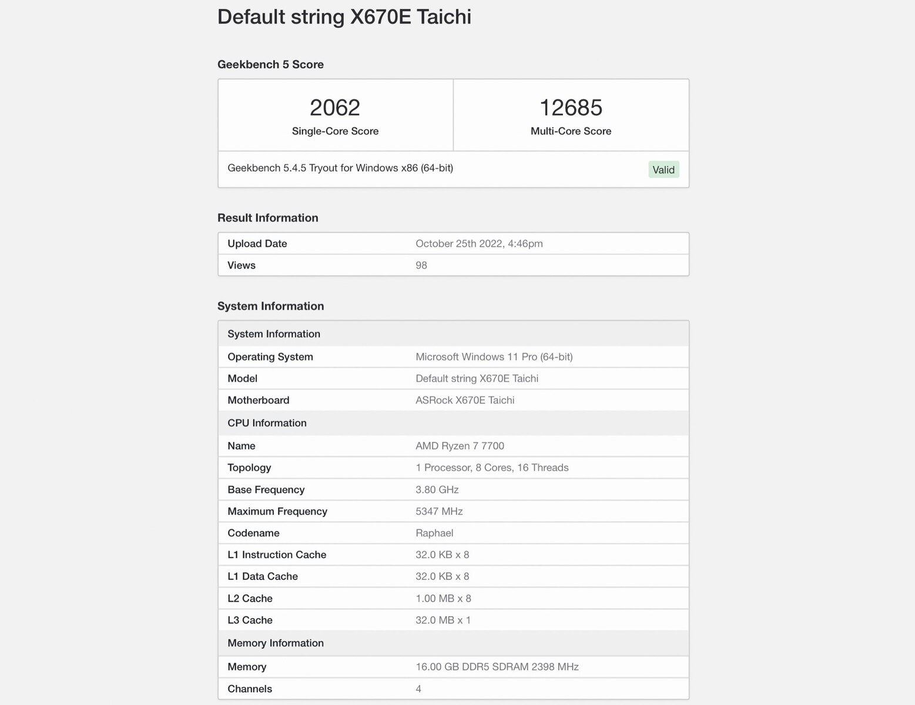Click the Memory Information subheader row
This screenshot has width=915, height=705.
(x=453, y=643)
